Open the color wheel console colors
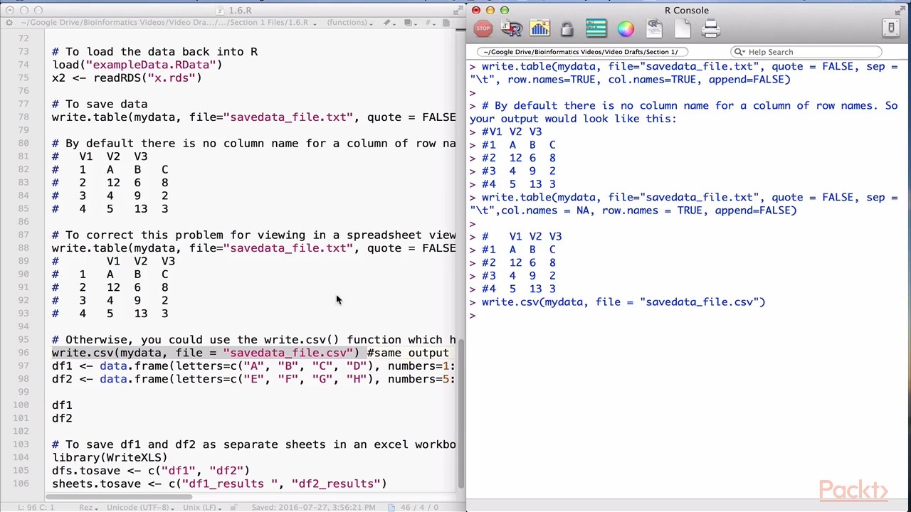Image resolution: width=911 pixels, height=512 pixels. tap(626, 29)
